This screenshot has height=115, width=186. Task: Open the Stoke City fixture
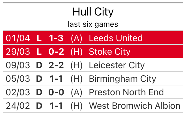tap(93, 52)
